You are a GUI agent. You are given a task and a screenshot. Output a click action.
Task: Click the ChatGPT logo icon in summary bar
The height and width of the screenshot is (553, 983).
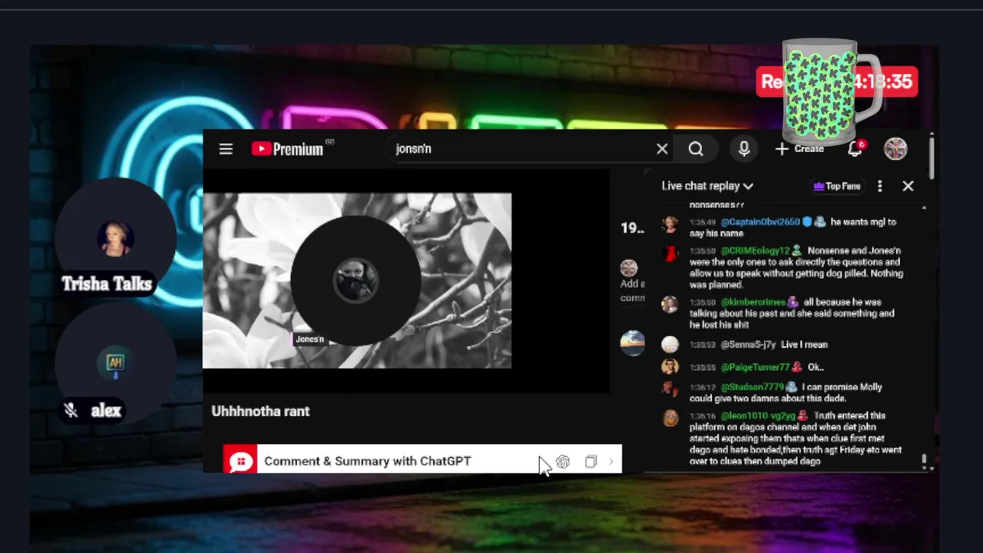563,461
